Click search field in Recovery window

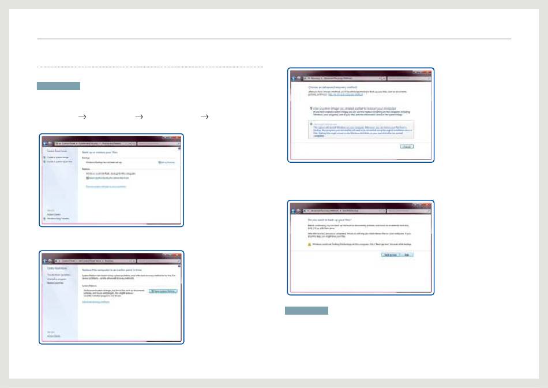point(159,261)
